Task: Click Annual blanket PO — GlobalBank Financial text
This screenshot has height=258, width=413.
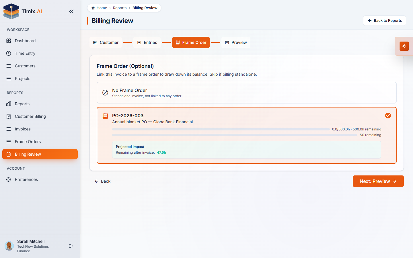Action: [x=152, y=122]
